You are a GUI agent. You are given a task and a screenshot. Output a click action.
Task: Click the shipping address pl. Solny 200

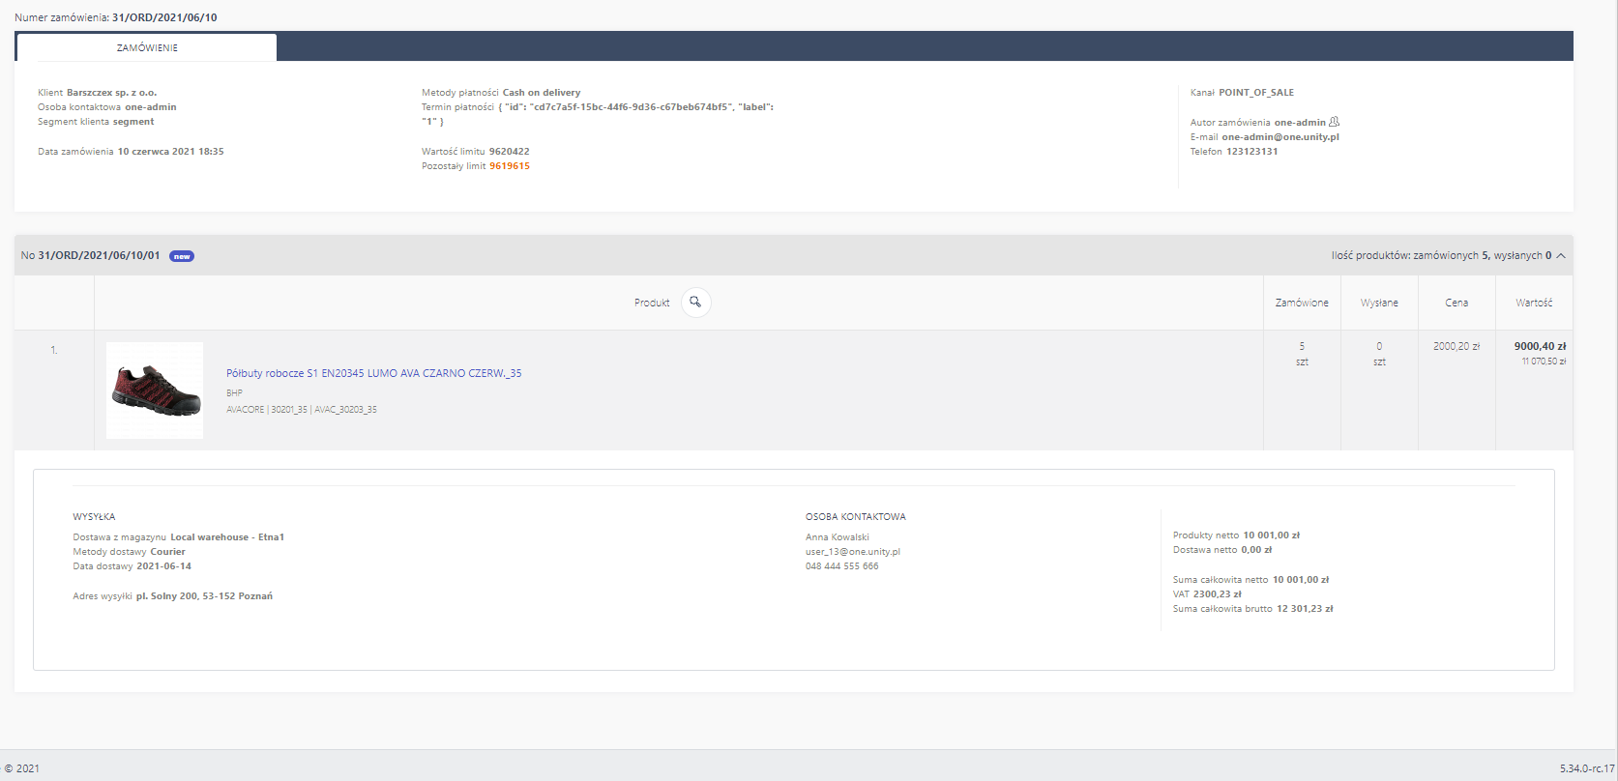pos(204,596)
